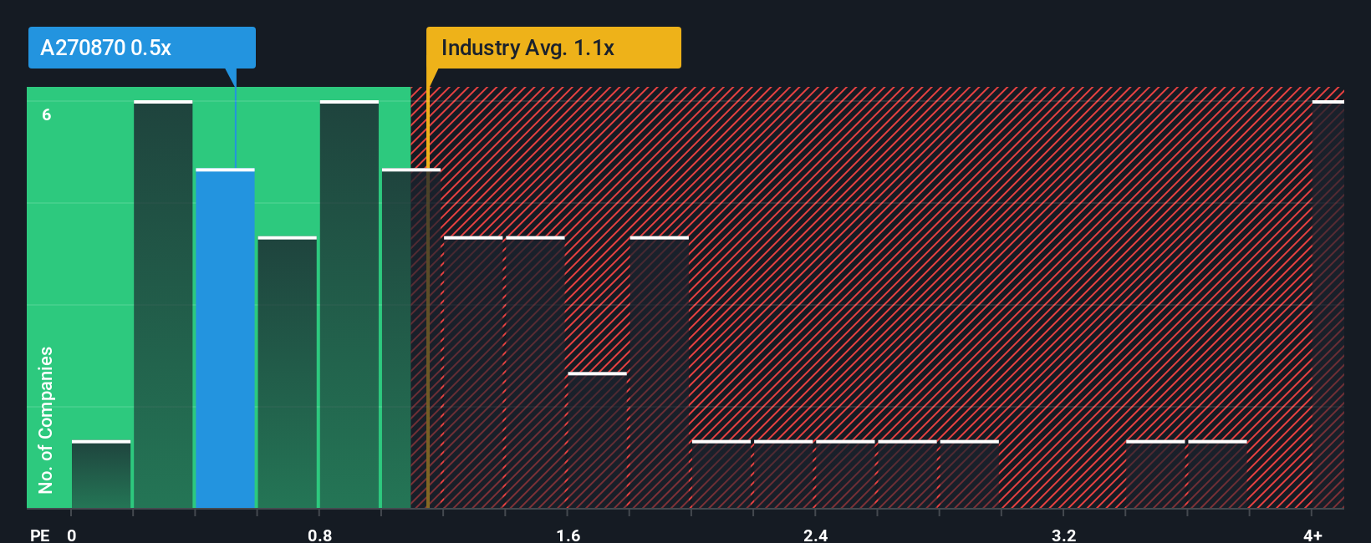1371x543 pixels.
Task: Click the y-axis value 6
Action: tap(47, 114)
